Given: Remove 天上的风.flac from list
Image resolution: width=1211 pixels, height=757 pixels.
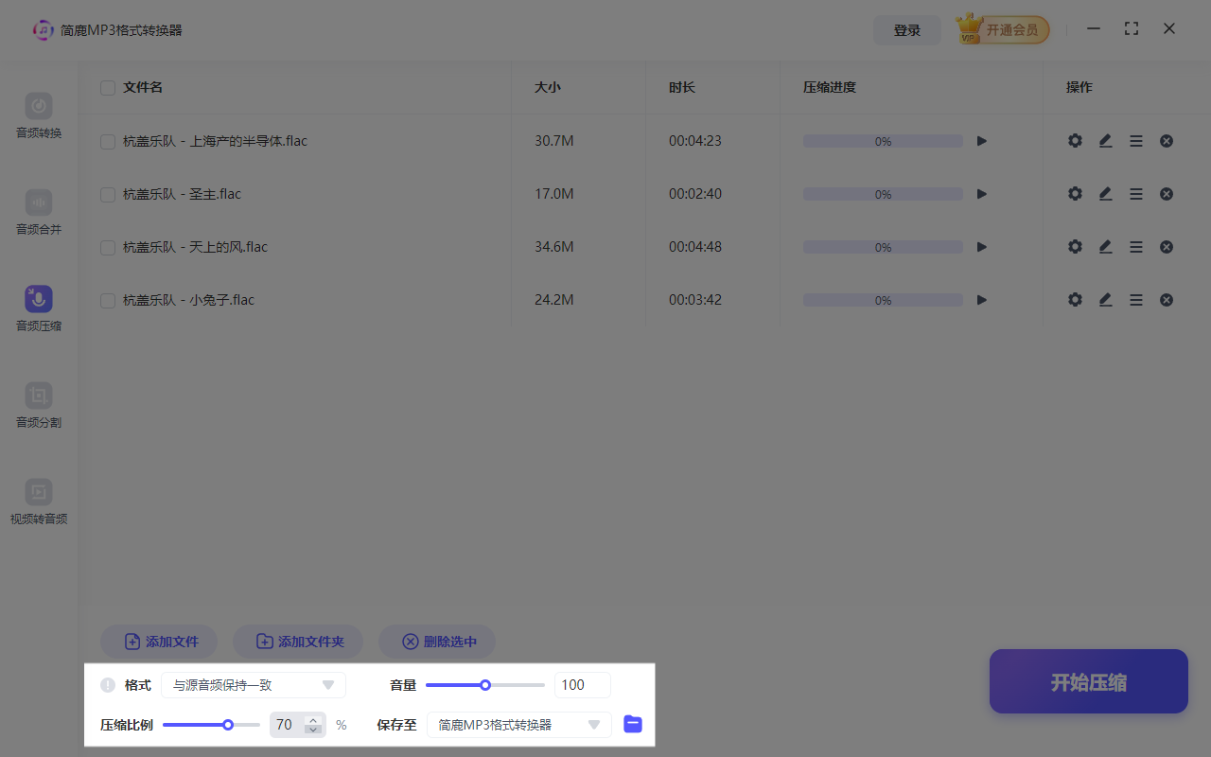Looking at the screenshot, I should 1167,247.
